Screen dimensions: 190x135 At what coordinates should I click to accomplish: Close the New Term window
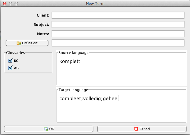4,3
